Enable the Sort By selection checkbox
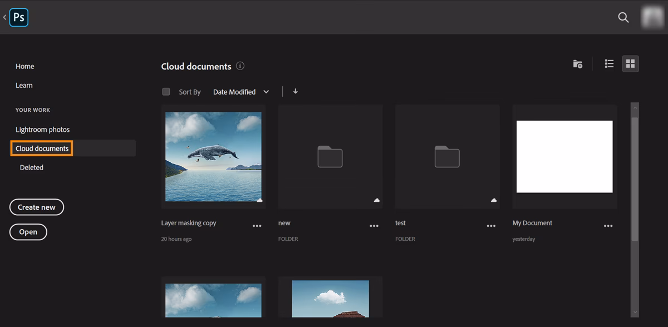The width and height of the screenshot is (668, 327). tap(165, 91)
